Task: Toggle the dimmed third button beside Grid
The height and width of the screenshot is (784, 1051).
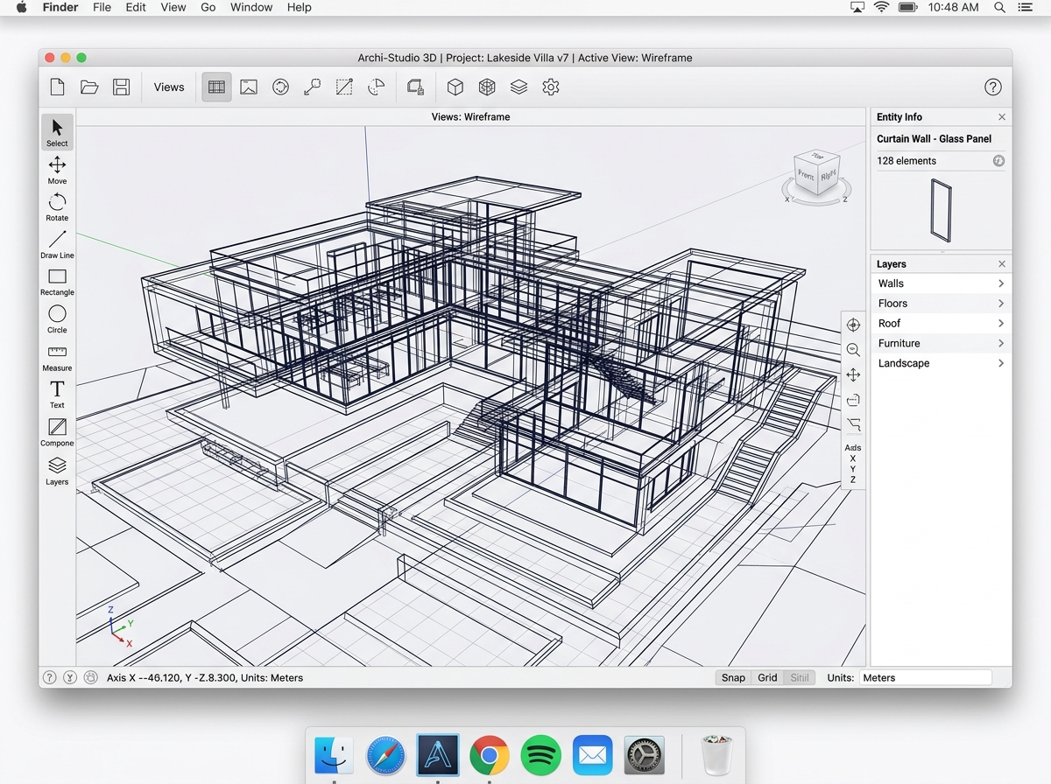Action: pos(800,677)
